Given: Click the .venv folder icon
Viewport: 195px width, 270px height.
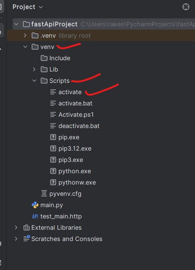Looking at the screenshot, I should coord(35,35).
